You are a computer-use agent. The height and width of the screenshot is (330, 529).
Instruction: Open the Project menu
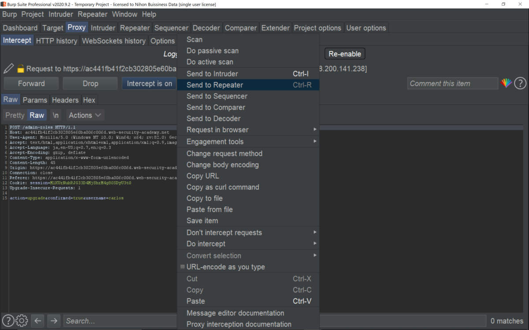(x=33, y=14)
